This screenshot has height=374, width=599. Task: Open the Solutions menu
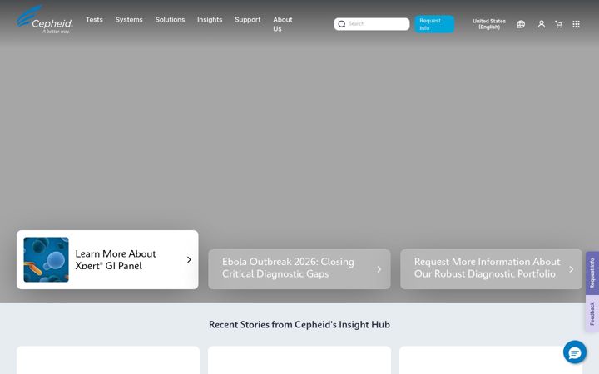pos(170,20)
